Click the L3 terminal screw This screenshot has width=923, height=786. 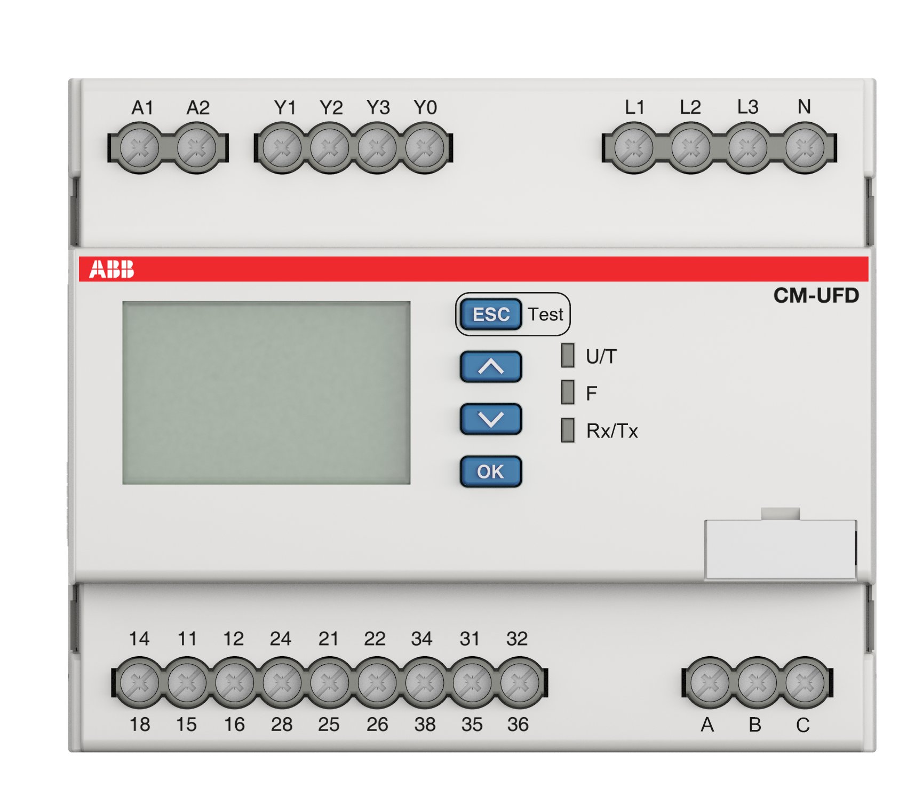[748, 148]
